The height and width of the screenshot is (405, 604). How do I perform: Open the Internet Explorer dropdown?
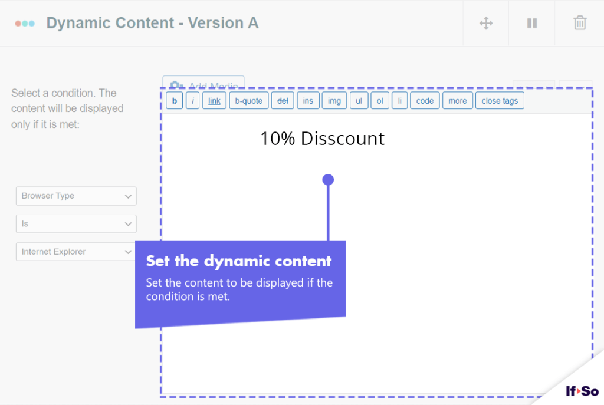pyautogui.click(x=75, y=252)
